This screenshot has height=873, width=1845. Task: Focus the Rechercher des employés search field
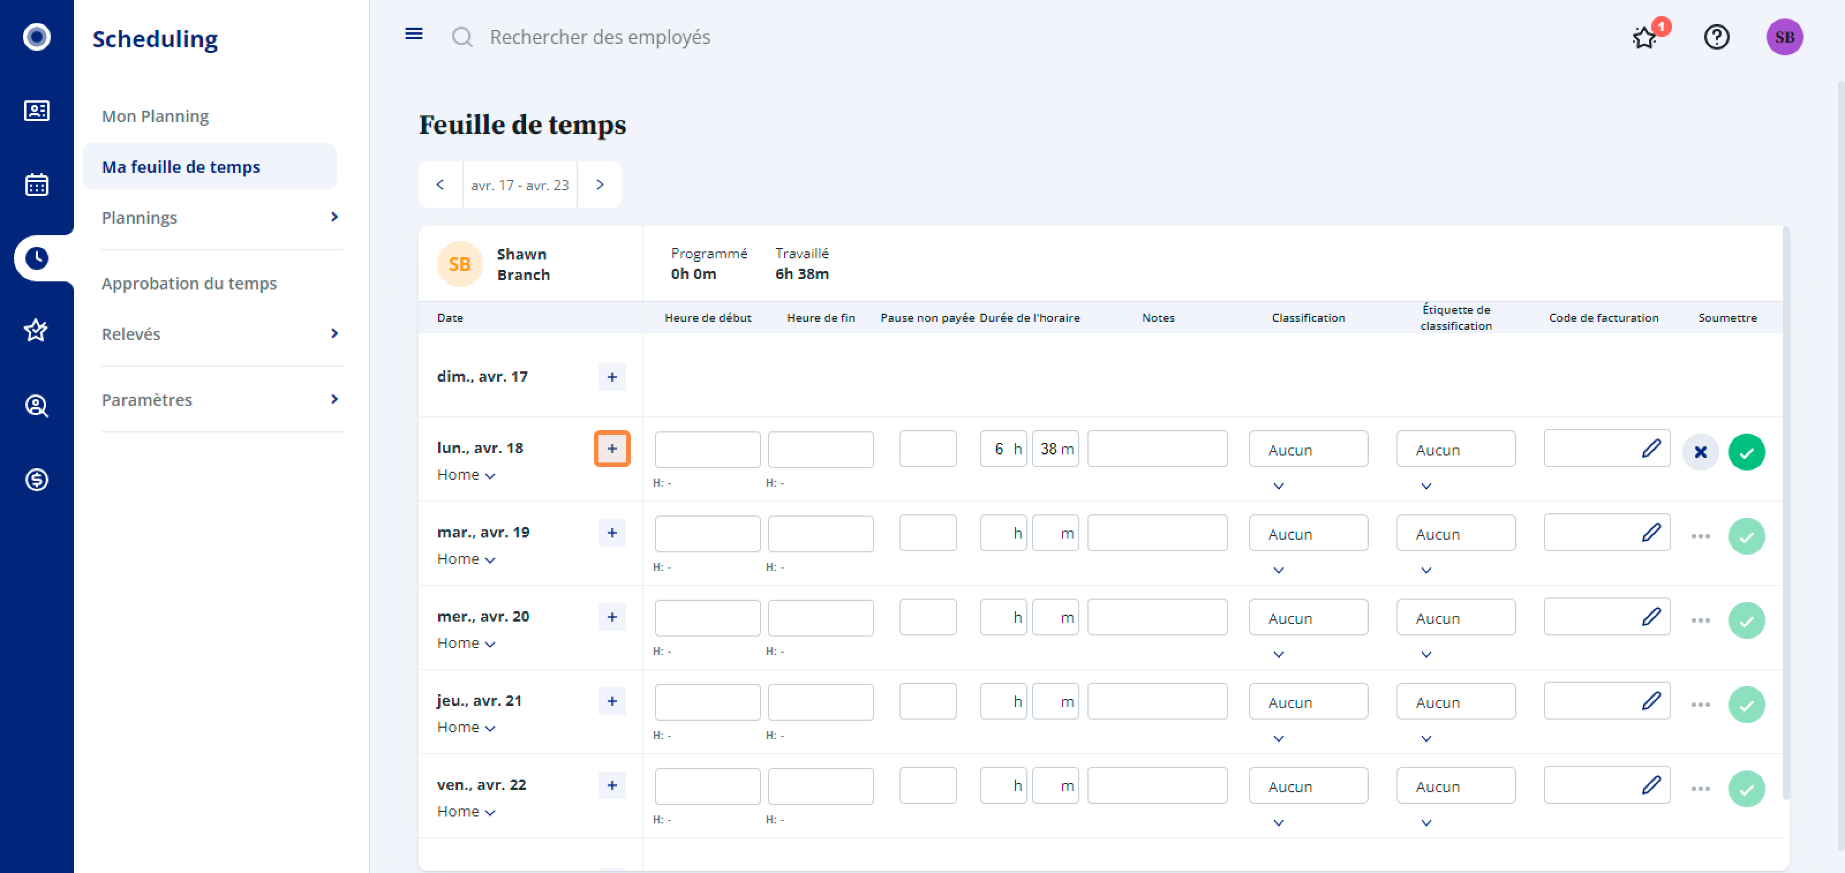600,36
